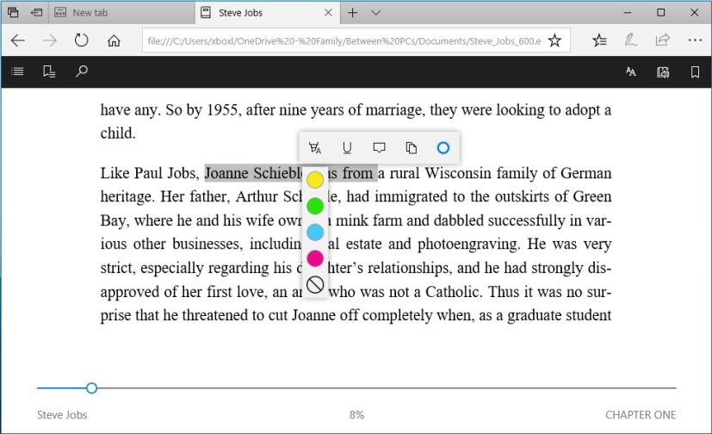Open the bookmarks list panel
712x434 pixels.
[x=49, y=71]
